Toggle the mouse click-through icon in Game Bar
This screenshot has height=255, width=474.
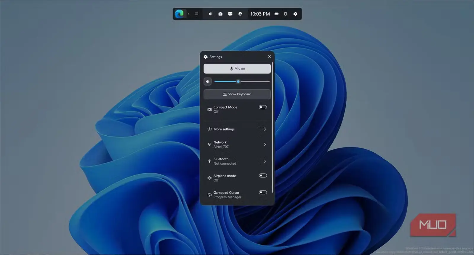pyautogui.click(x=285, y=14)
